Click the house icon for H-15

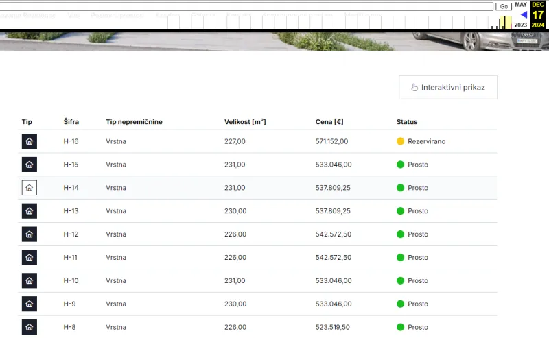(x=30, y=165)
